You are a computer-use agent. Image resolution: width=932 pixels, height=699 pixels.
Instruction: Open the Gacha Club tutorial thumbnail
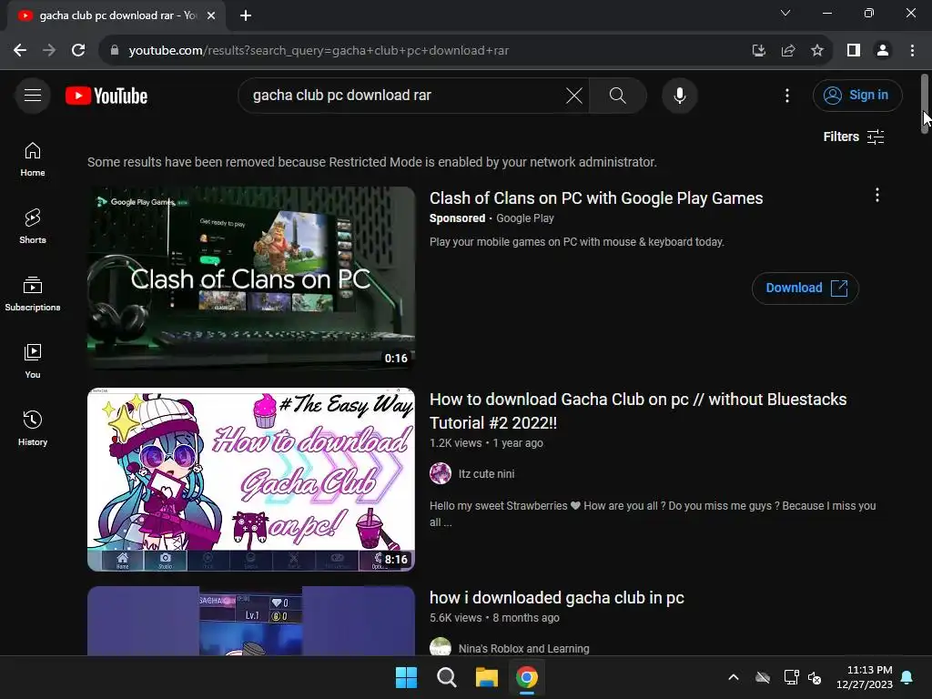pos(251,480)
